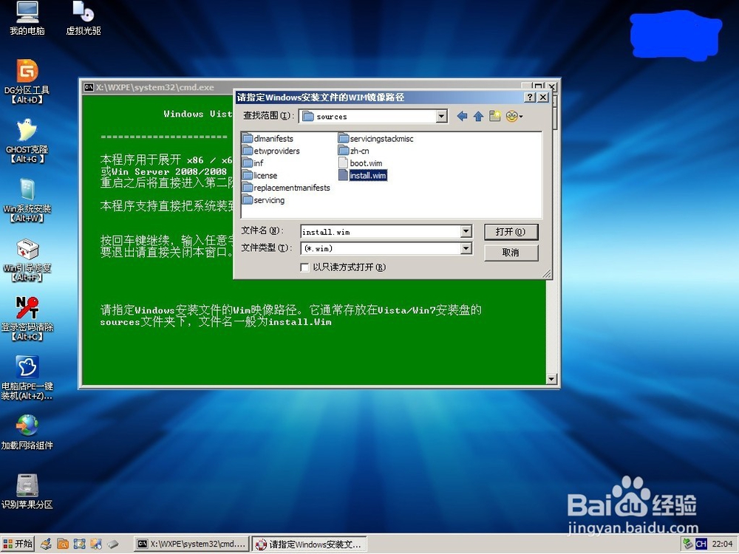
Task: Click the 文件名 input field
Action: point(381,231)
